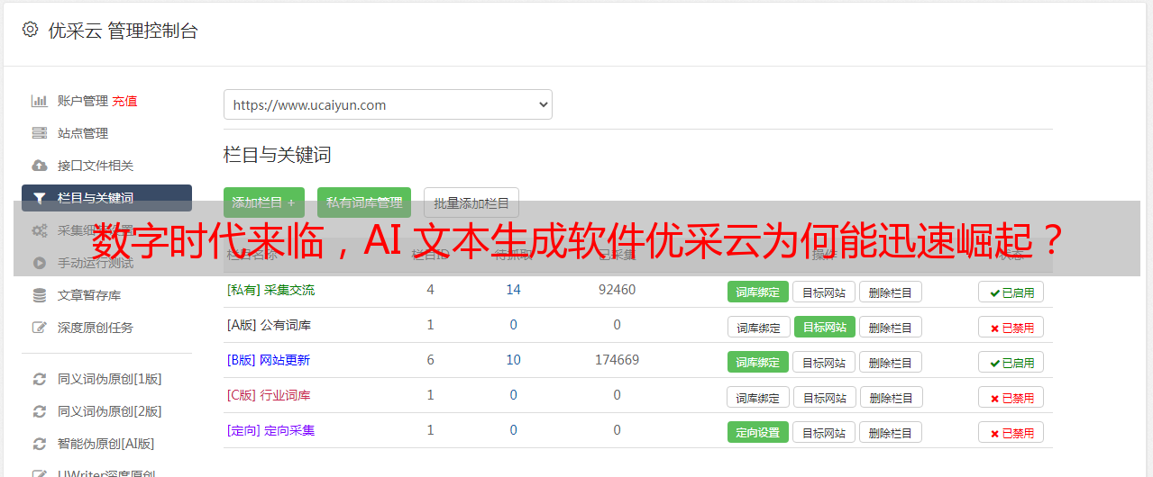The height and width of the screenshot is (477, 1153).
Task: Toggle the 已禁用 status of 行业词库
Action: (1011, 397)
